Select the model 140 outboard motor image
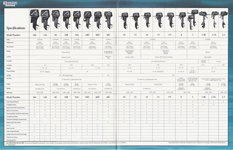The image size is (233, 150). [x=35, y=20]
